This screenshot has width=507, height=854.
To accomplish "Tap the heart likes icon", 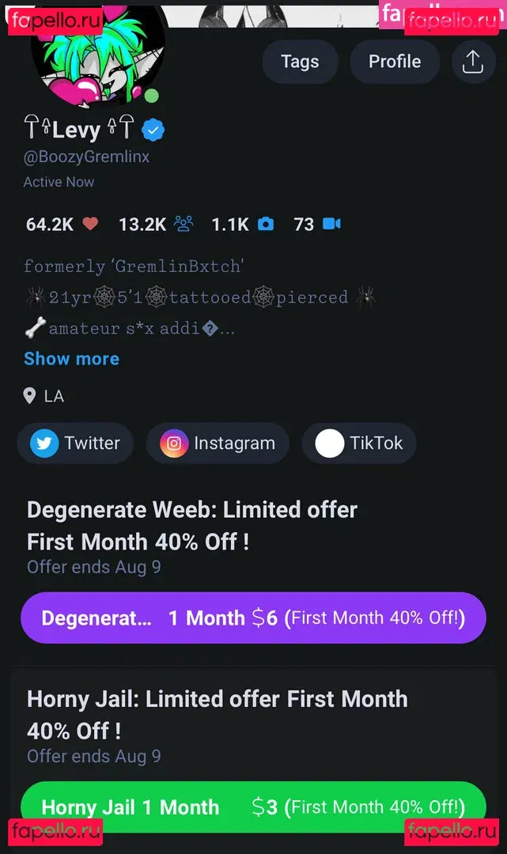I will [90, 225].
